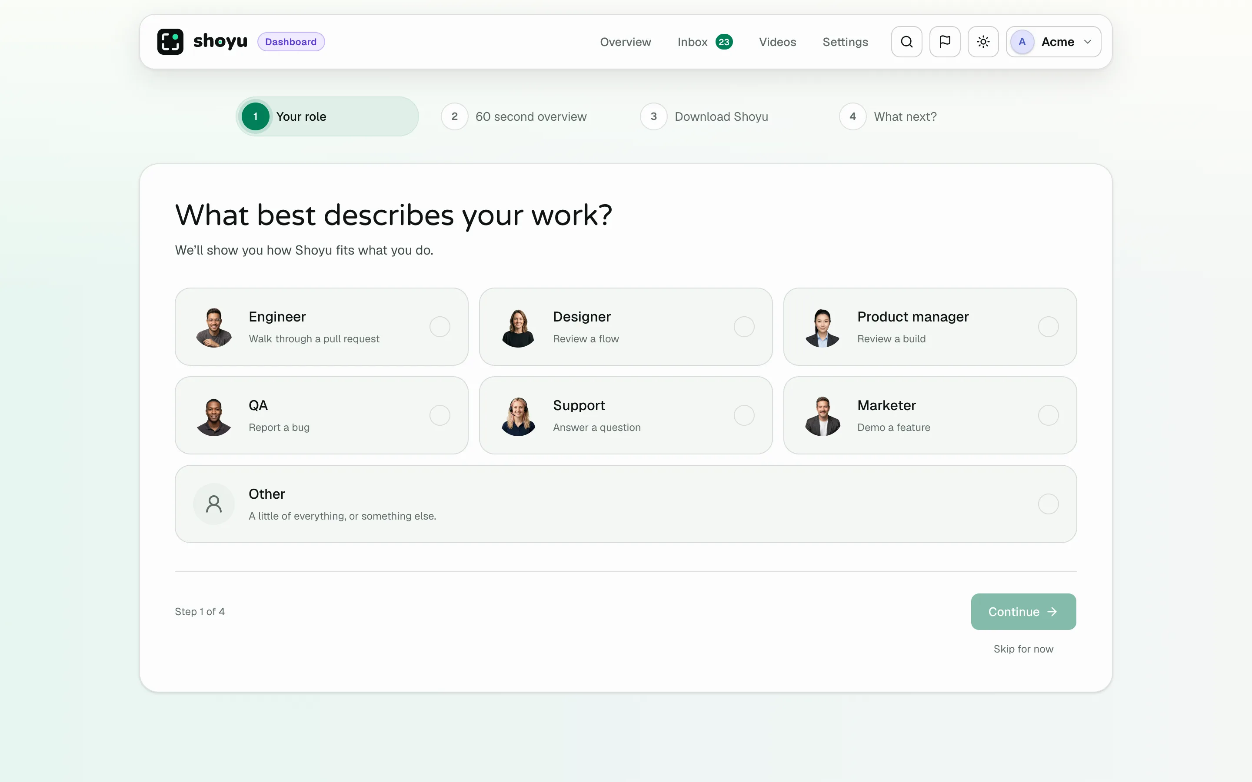Viewport: 1252px width, 782px height.
Task: Click the Engineer avatar photo
Action: (x=214, y=327)
